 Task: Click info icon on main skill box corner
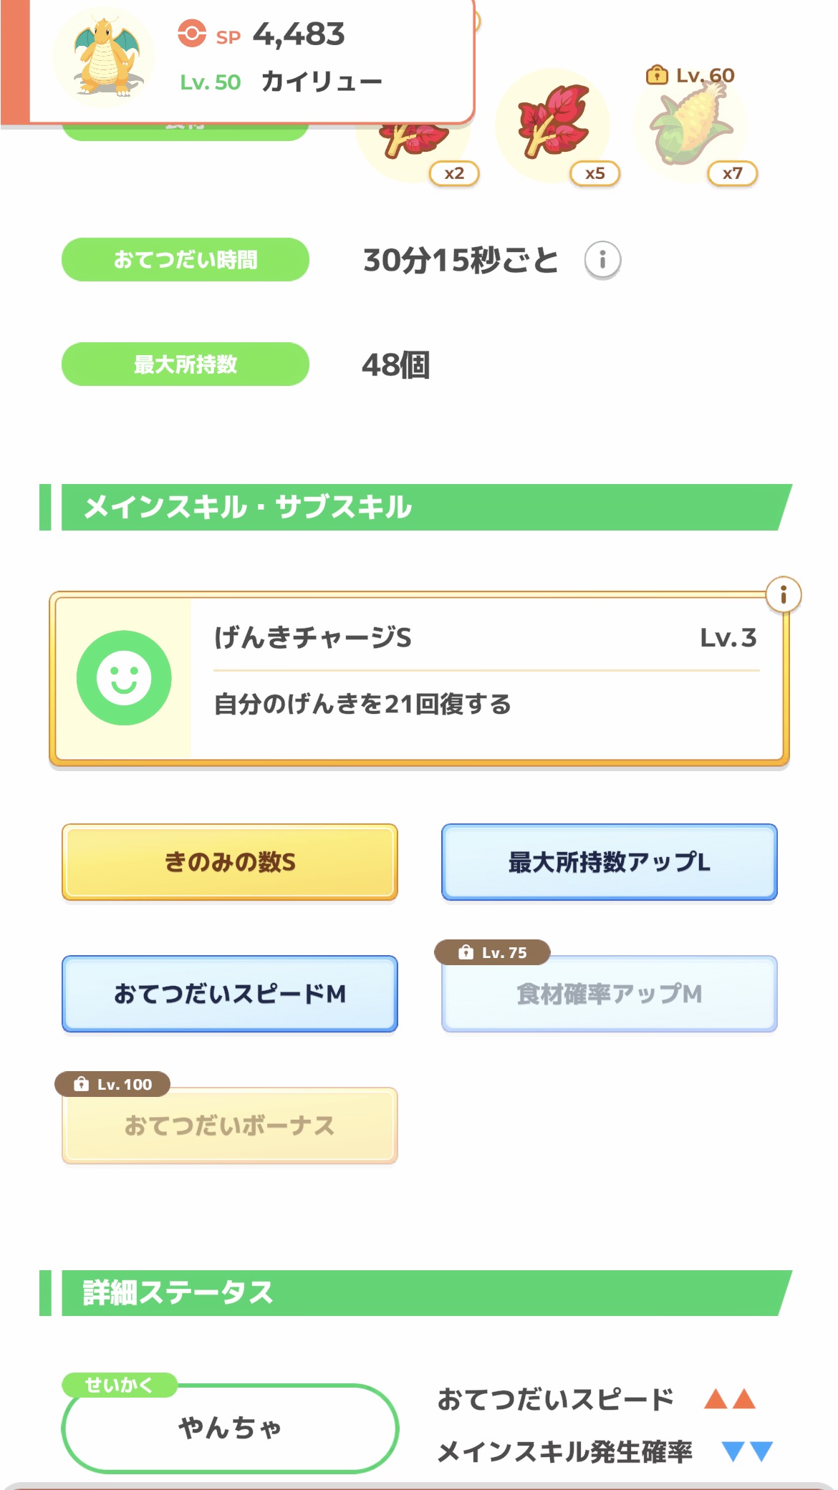point(783,595)
